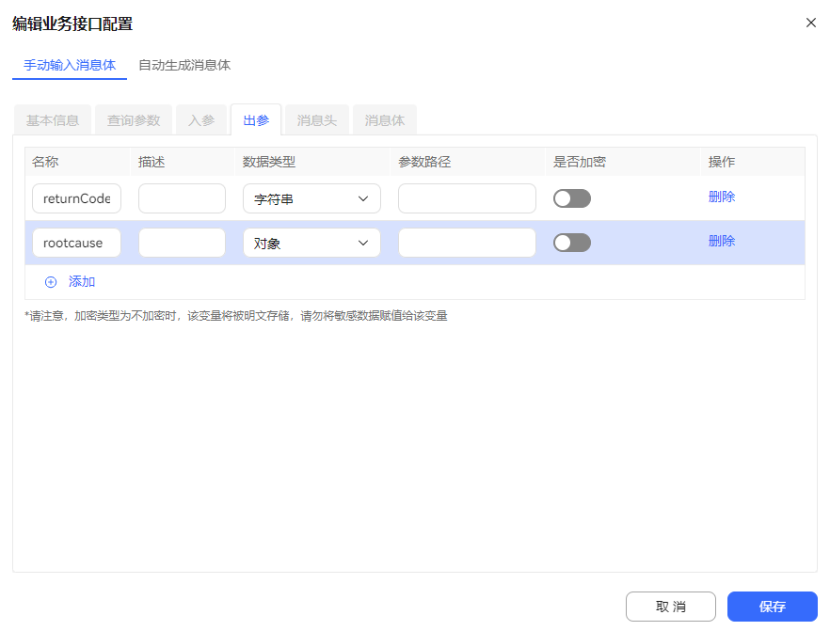
Task: Click the 保存 button
Action: pyautogui.click(x=773, y=607)
